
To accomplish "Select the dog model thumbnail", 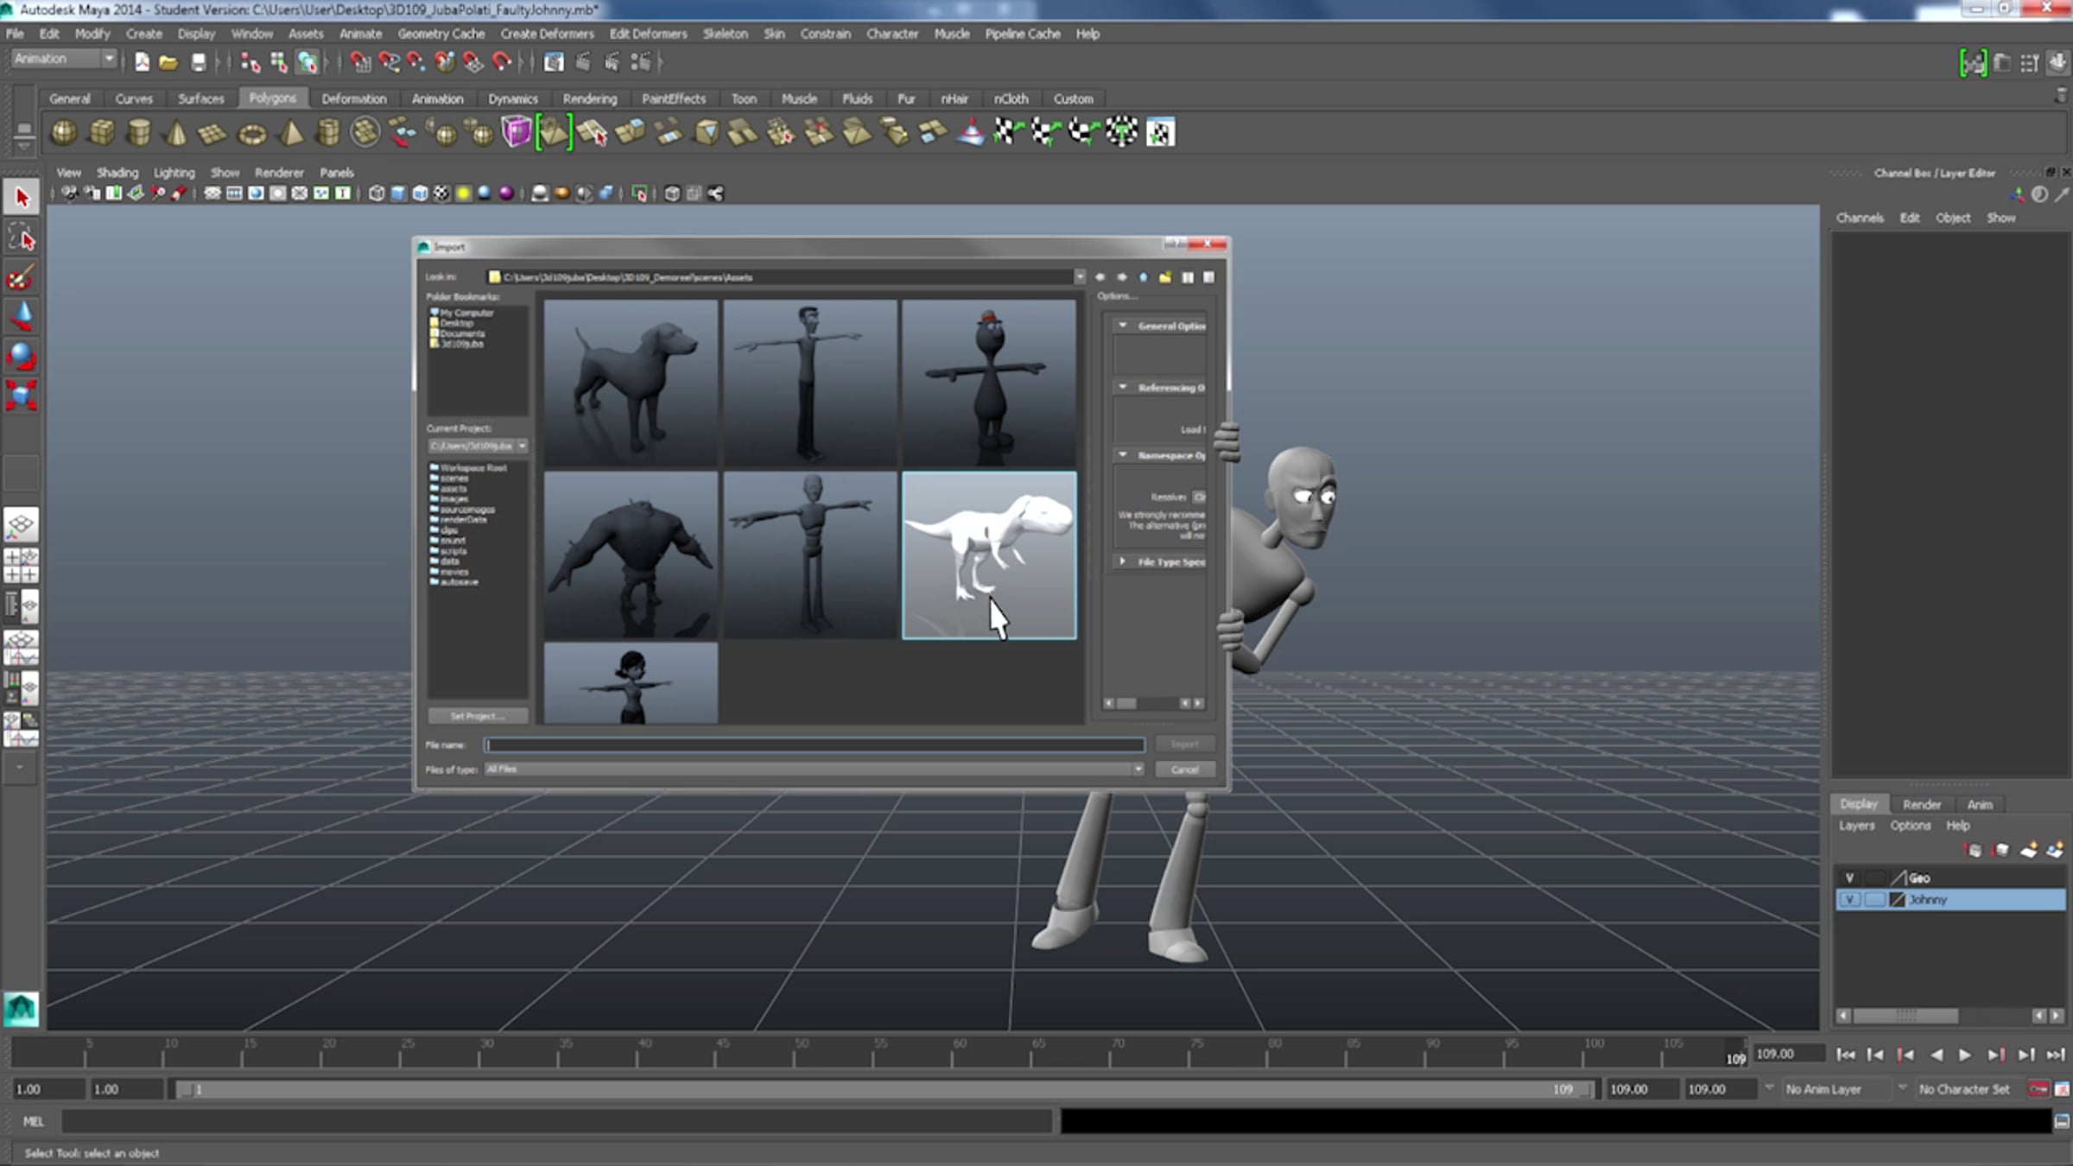I will pos(631,383).
